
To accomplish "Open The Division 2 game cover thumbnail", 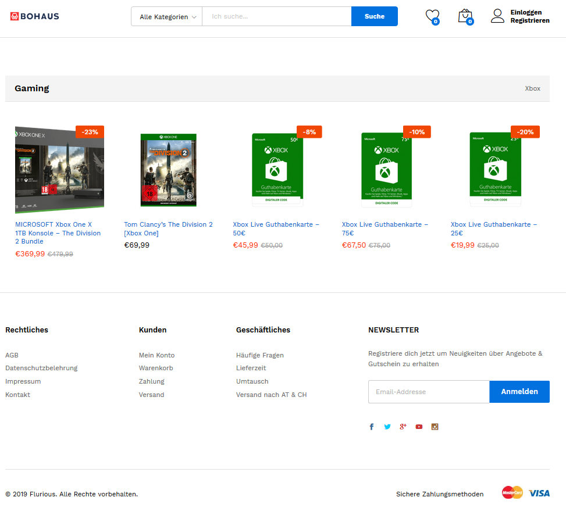I will coord(169,170).
